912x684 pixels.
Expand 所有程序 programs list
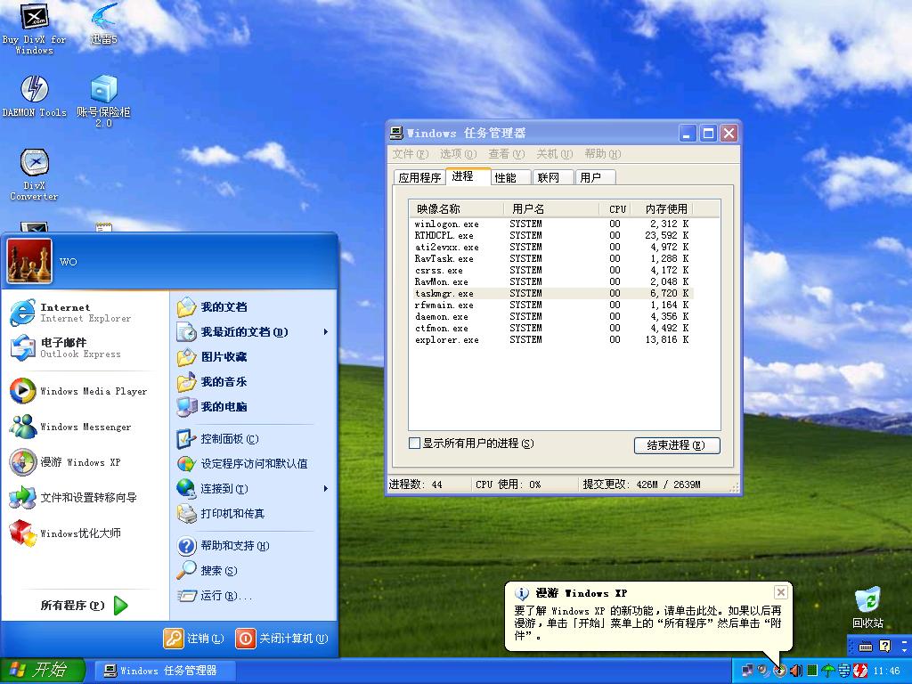coord(84,606)
